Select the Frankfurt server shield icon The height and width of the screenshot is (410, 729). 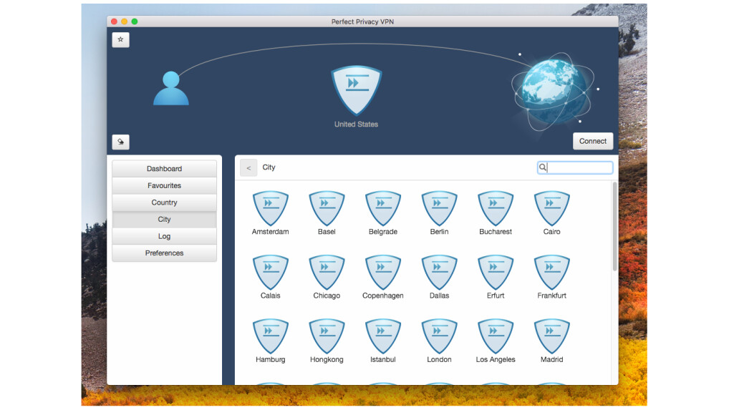pyautogui.click(x=551, y=273)
